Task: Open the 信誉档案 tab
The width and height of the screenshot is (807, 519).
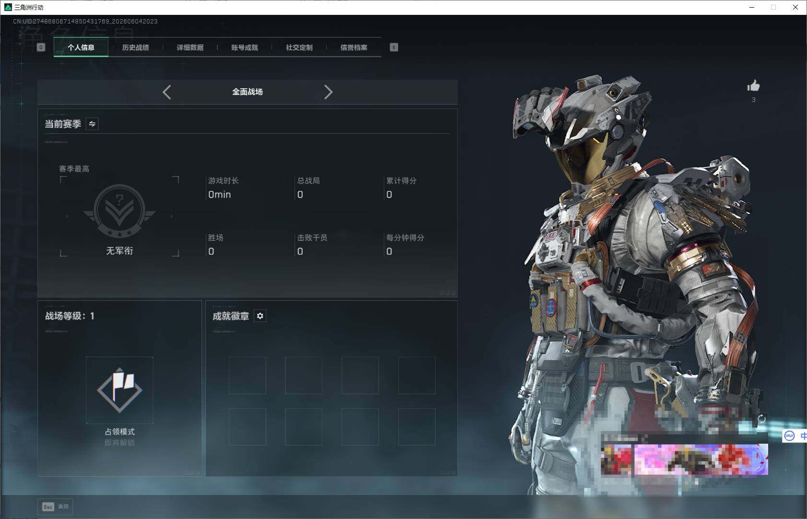Action: click(354, 47)
